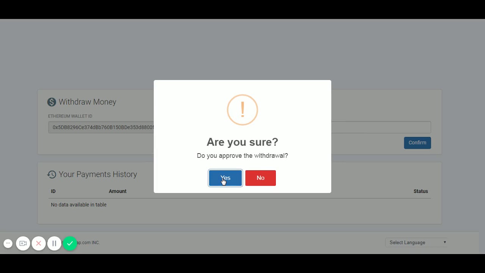Click the 'No data available in table' text
Image resolution: width=485 pixels, height=273 pixels.
pos(79,205)
